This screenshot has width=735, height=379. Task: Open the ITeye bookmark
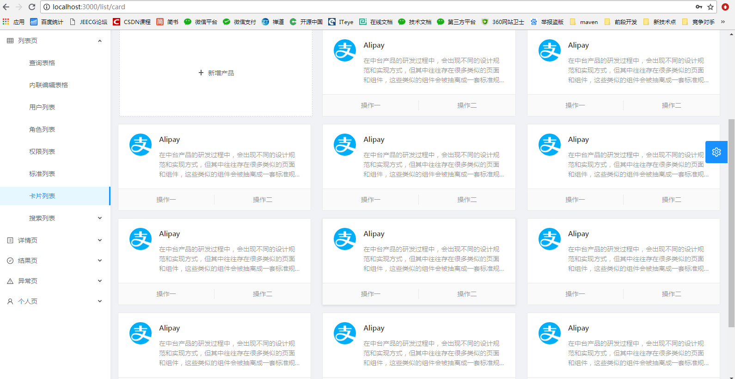pyautogui.click(x=341, y=22)
